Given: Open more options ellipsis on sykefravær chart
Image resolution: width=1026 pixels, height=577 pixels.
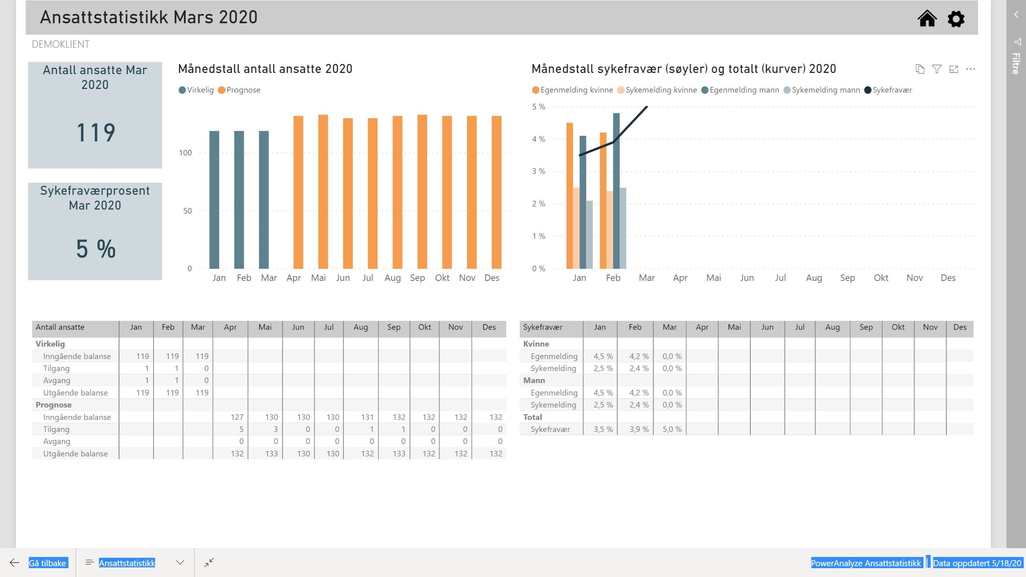Looking at the screenshot, I should coord(970,69).
